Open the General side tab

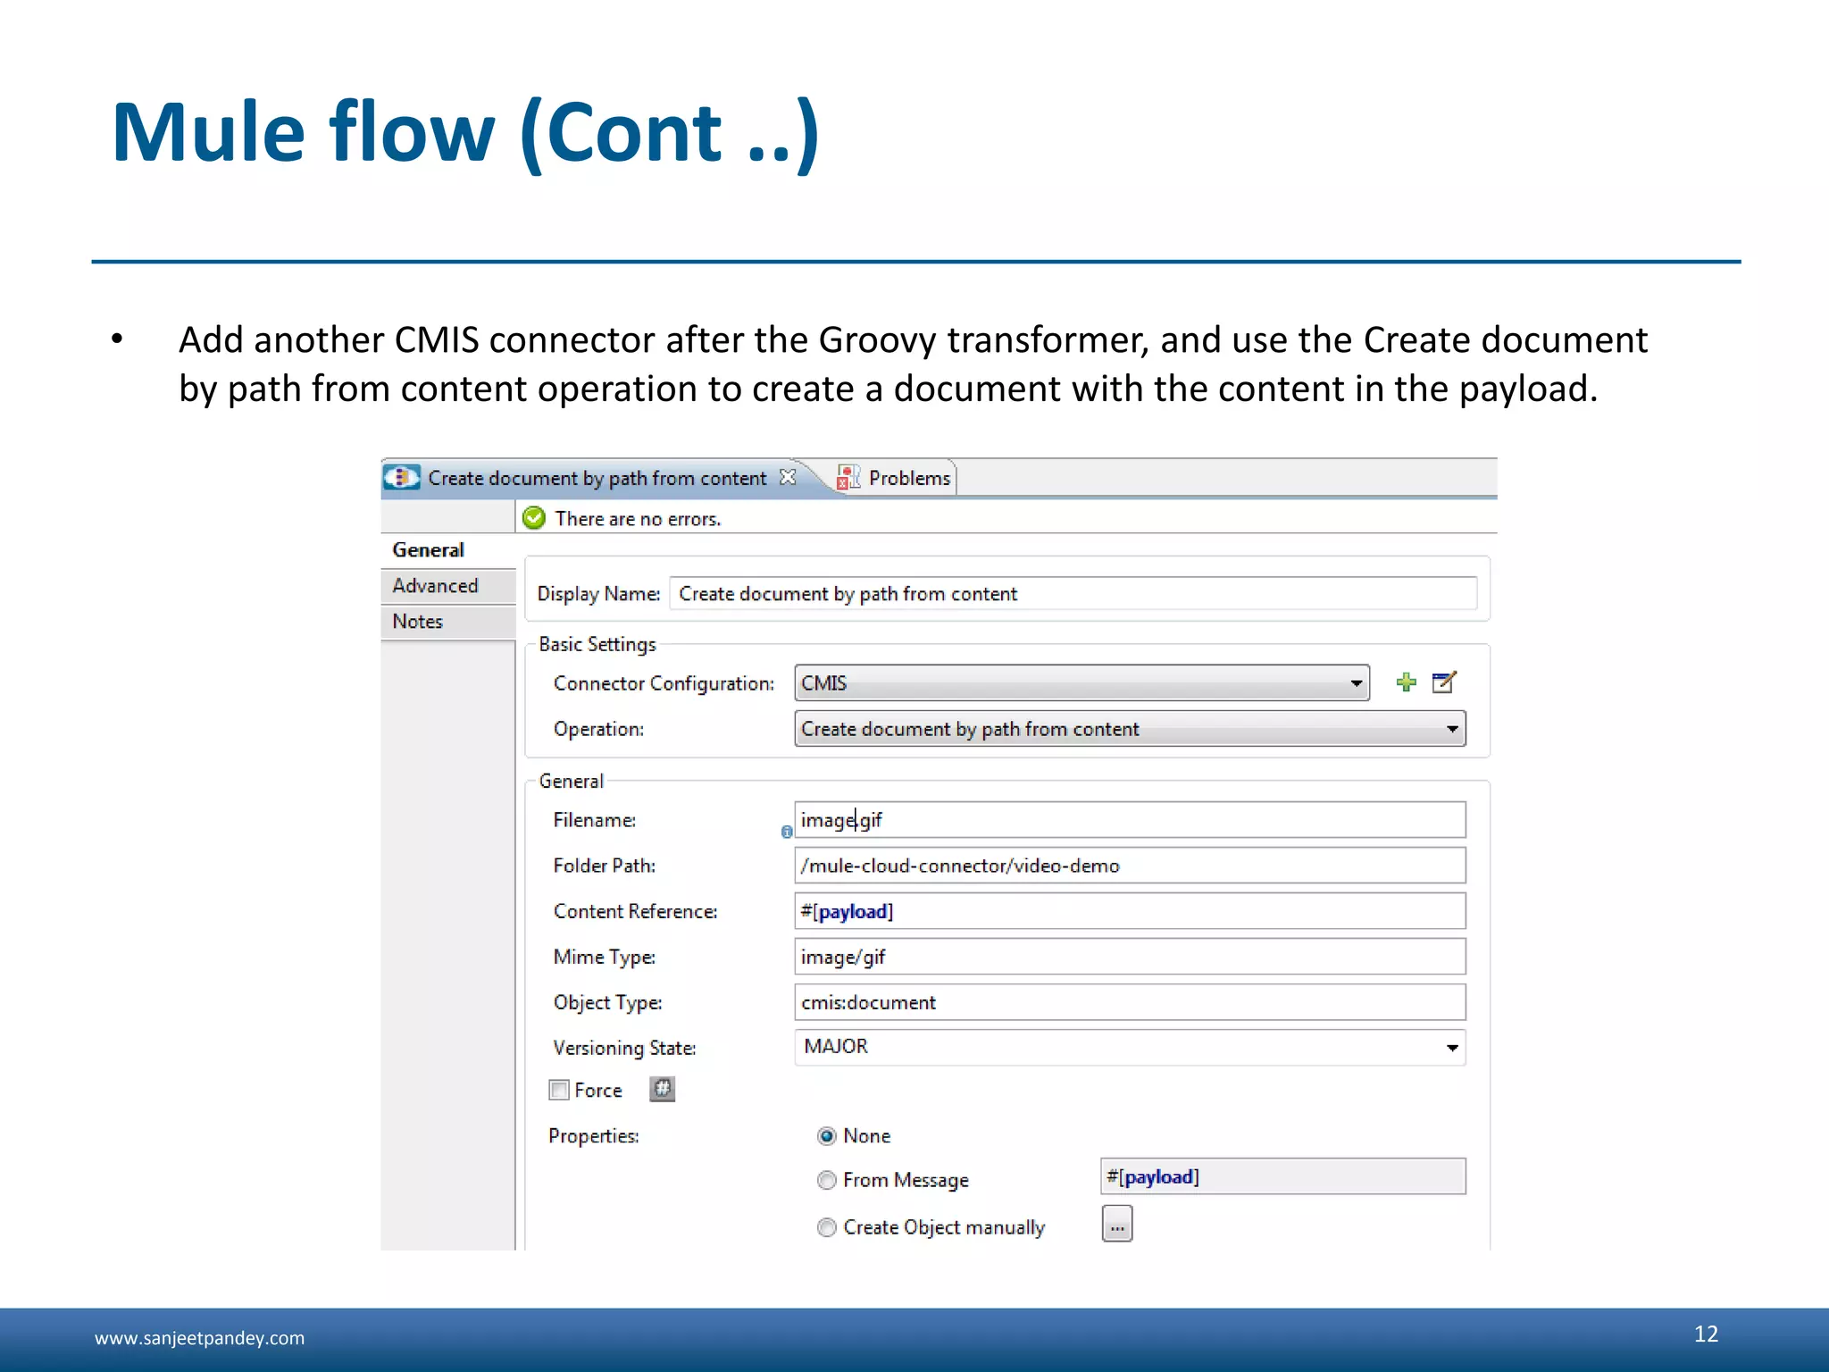(x=448, y=550)
